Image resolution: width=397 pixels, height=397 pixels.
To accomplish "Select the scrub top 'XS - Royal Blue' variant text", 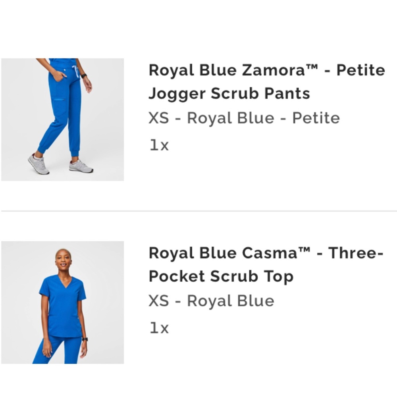I will point(211,301).
